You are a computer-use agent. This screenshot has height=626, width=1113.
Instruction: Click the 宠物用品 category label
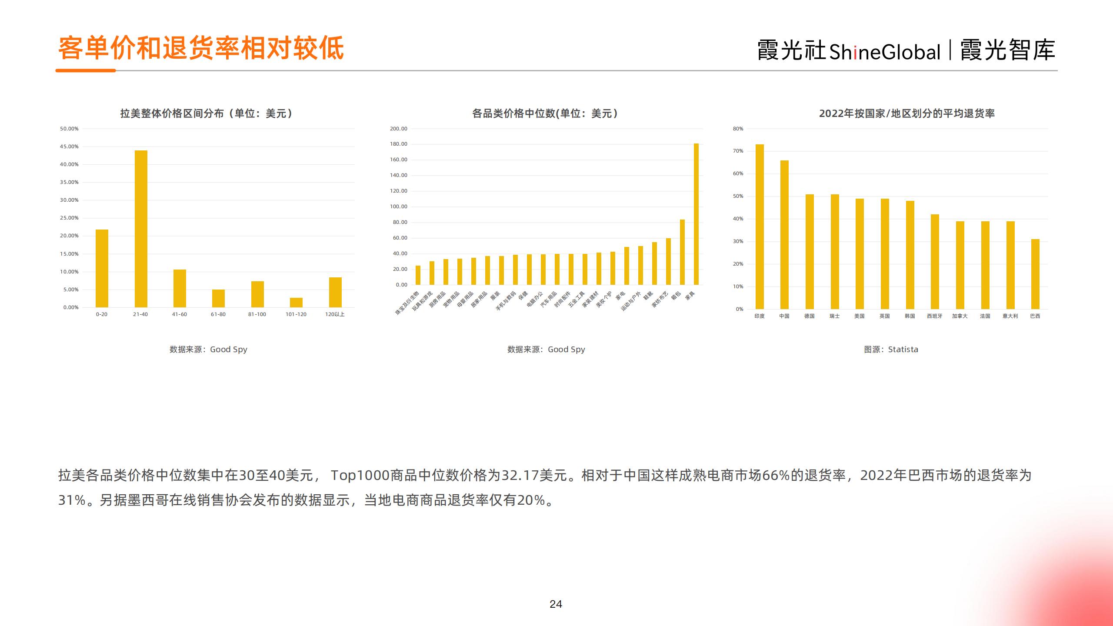[x=452, y=300]
